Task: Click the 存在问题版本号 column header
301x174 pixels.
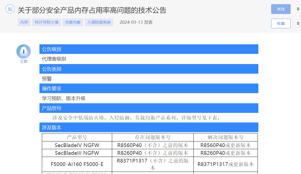Action: 153,137
